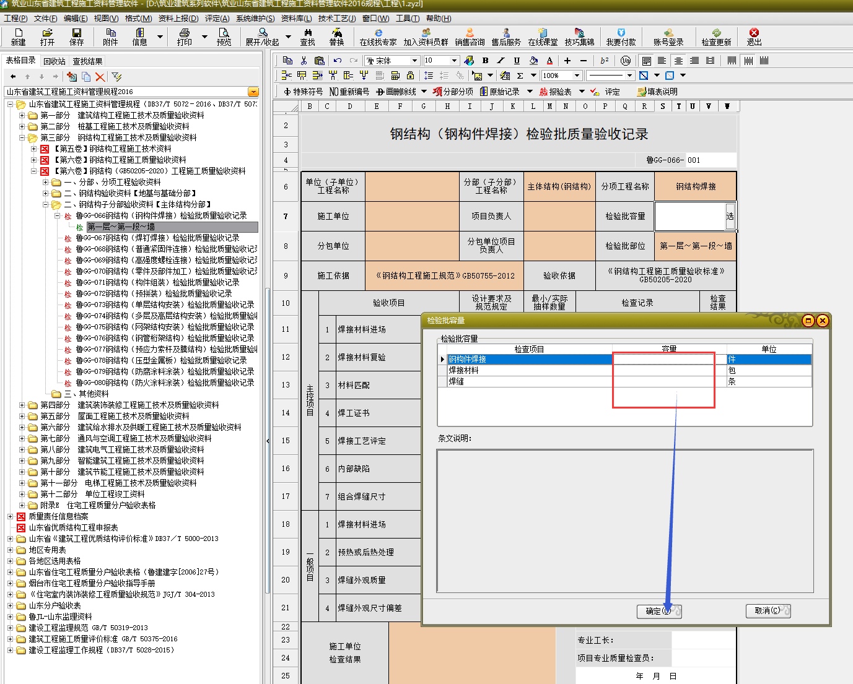The height and width of the screenshot is (684, 853).
Task: Click the cut scissors icon
Action: coord(304,60)
